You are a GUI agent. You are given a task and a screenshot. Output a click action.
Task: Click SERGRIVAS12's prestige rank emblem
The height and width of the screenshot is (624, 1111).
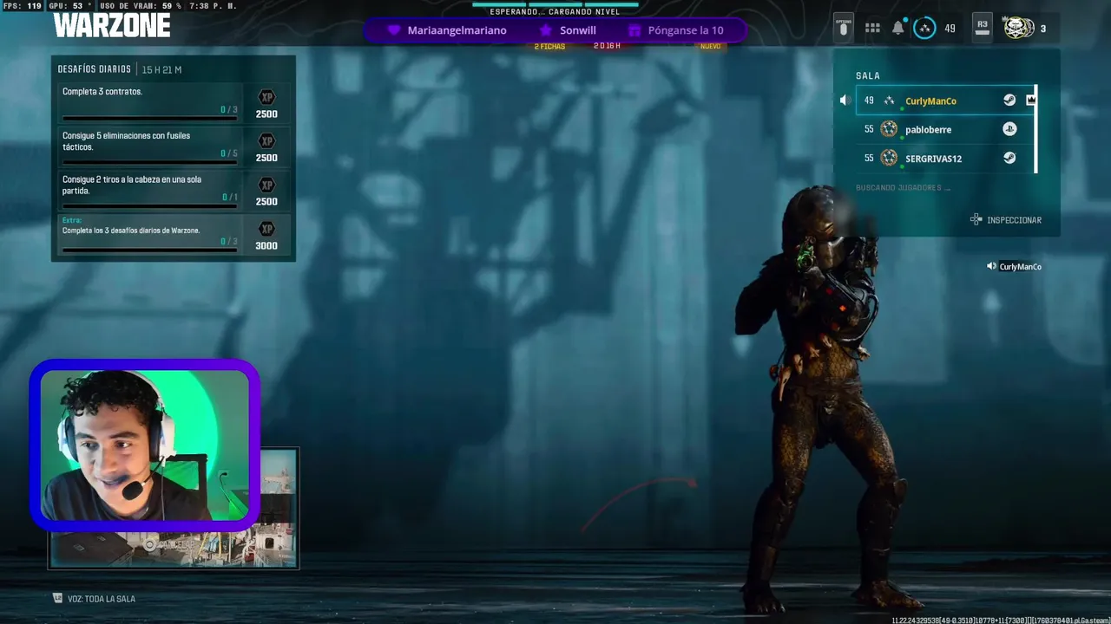point(889,158)
